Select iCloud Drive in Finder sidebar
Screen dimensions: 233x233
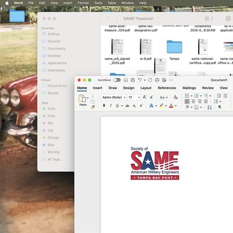[54, 86]
